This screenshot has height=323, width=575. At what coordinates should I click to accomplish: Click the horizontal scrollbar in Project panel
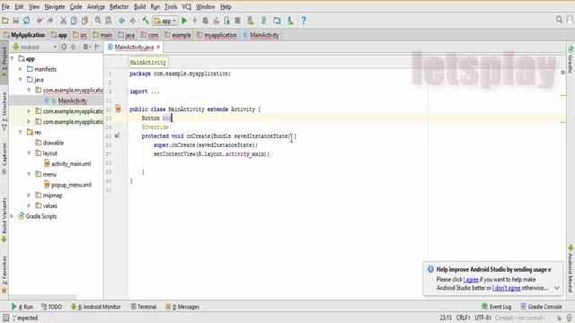pyautogui.click(x=43, y=297)
